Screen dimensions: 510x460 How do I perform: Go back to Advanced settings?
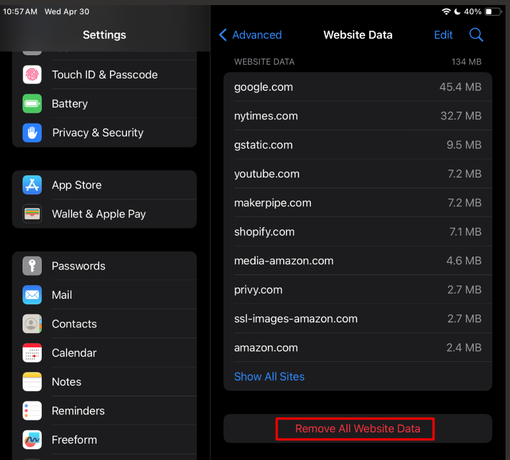click(x=250, y=35)
